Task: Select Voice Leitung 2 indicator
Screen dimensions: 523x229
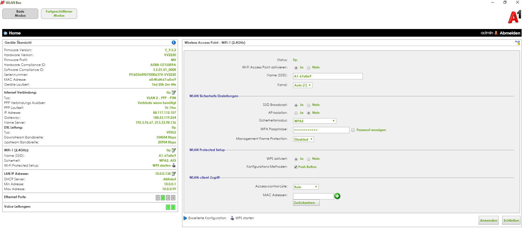Action: pyautogui.click(x=173, y=207)
